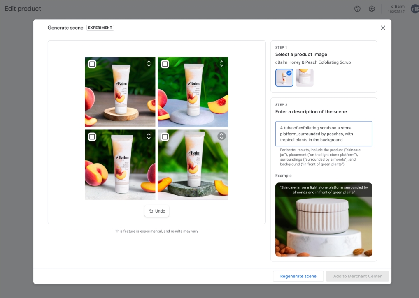Screen dimensions: 419x298
Task: Select the no-platform peach scene checkbox
Action: point(92,137)
